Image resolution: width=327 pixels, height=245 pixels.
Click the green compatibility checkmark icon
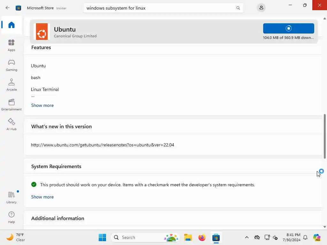pyautogui.click(x=34, y=184)
